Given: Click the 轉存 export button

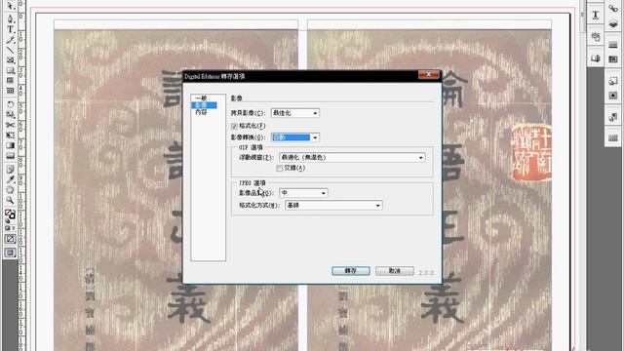Looking at the screenshot, I should click(351, 271).
